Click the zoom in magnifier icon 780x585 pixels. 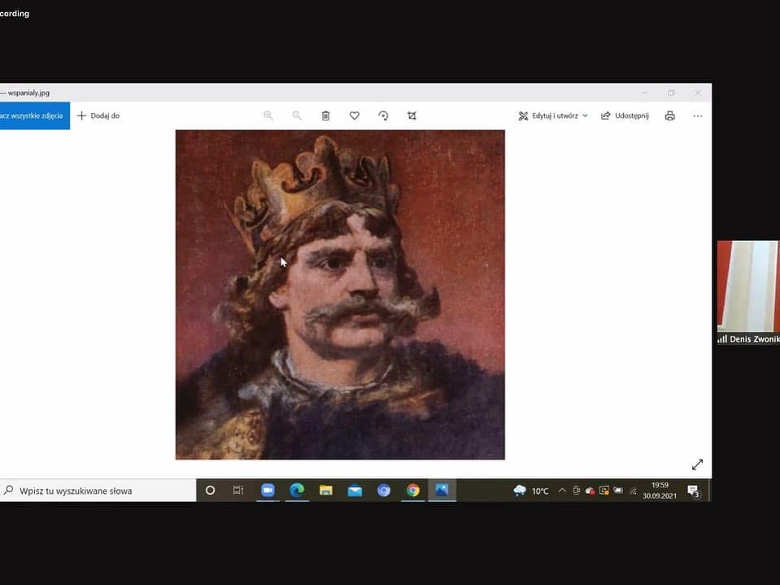(268, 116)
